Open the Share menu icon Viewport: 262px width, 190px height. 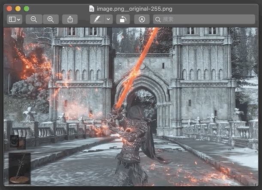tap(70, 19)
